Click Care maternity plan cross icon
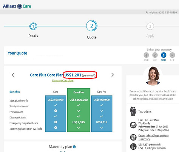 pyautogui.click(x=56, y=127)
